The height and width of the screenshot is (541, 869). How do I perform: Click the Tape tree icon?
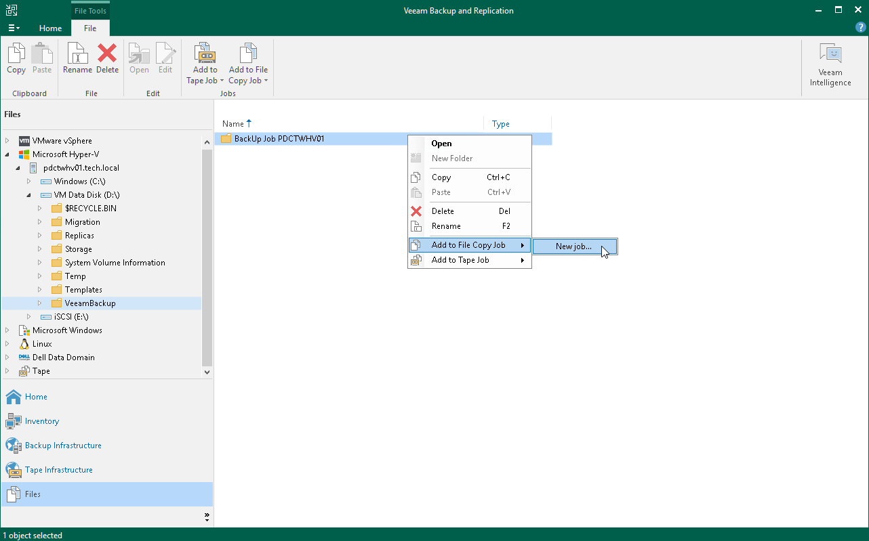coord(24,371)
